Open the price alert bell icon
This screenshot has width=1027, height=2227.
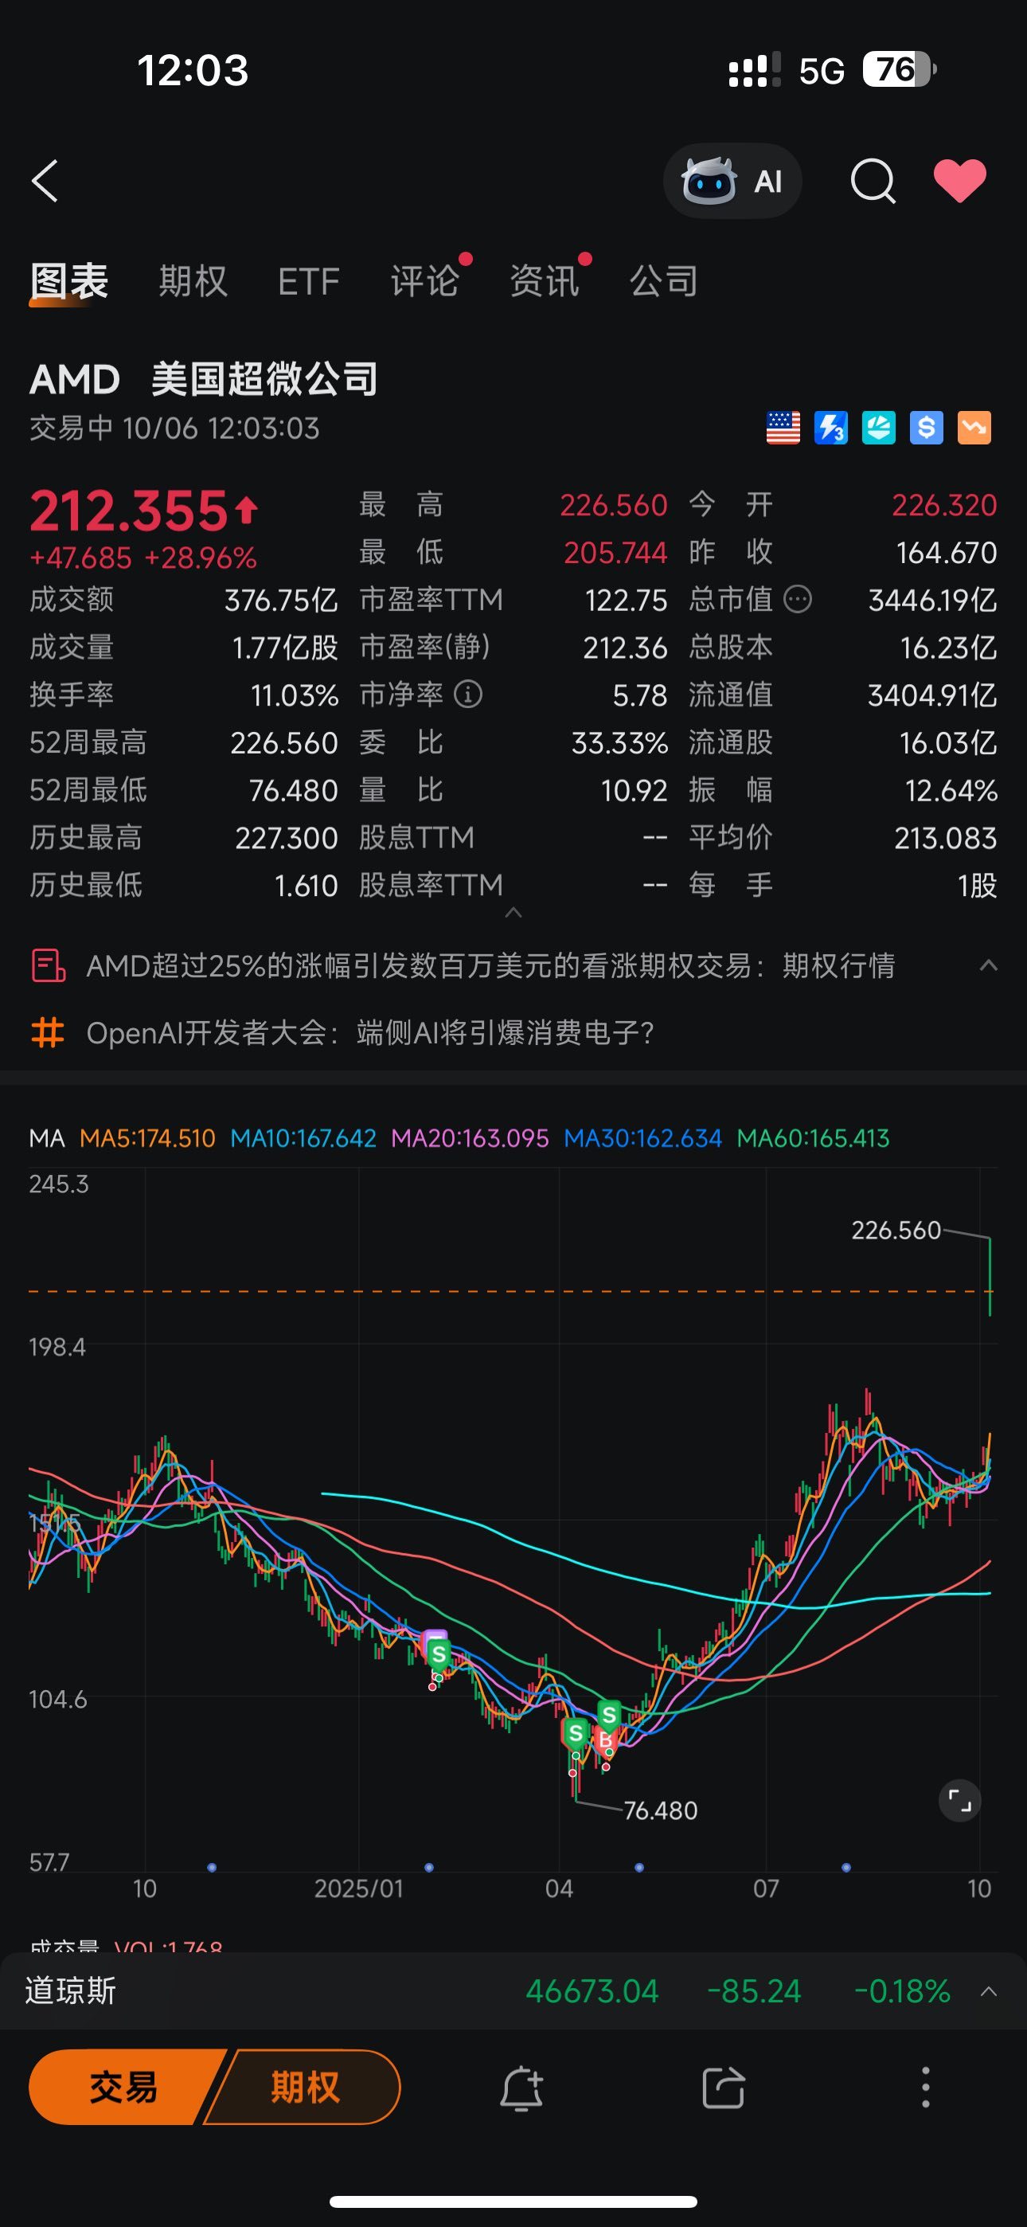point(521,2088)
